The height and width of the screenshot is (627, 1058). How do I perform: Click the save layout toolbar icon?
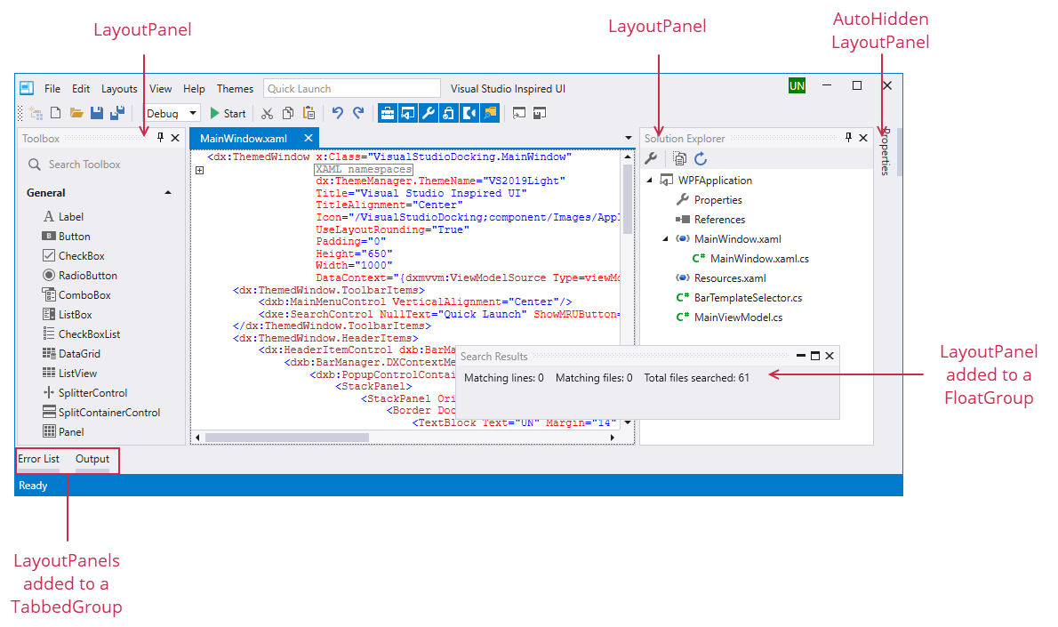pyautogui.click(x=539, y=113)
